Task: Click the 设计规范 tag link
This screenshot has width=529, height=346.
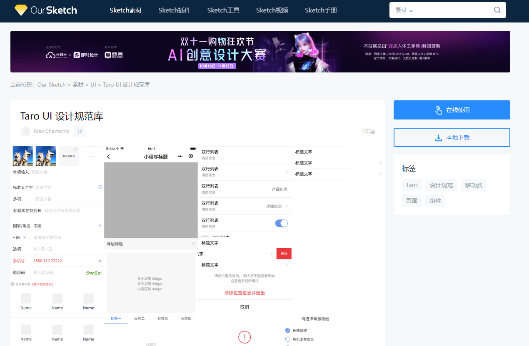Action: 441,185
